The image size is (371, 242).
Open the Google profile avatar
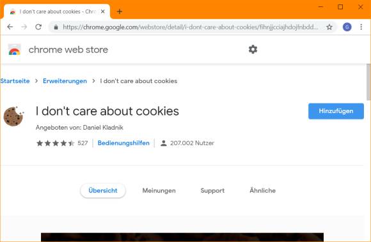347,27
